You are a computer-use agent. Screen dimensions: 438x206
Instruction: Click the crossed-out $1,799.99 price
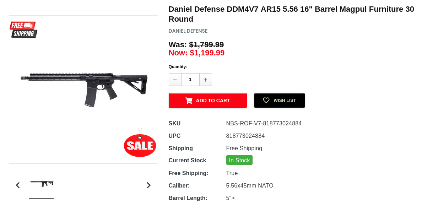pos(206,45)
